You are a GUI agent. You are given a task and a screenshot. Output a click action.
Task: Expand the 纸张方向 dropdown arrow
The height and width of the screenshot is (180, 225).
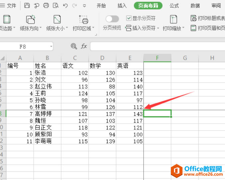pos(40,28)
